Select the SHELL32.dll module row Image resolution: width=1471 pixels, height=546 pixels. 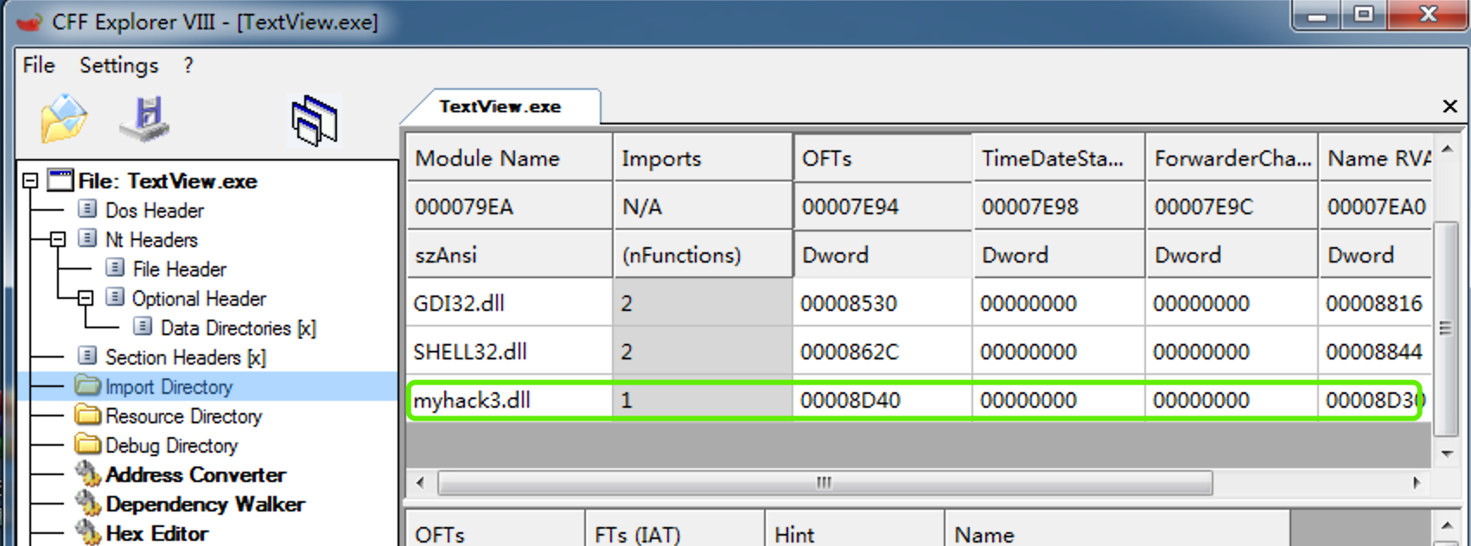(919, 352)
